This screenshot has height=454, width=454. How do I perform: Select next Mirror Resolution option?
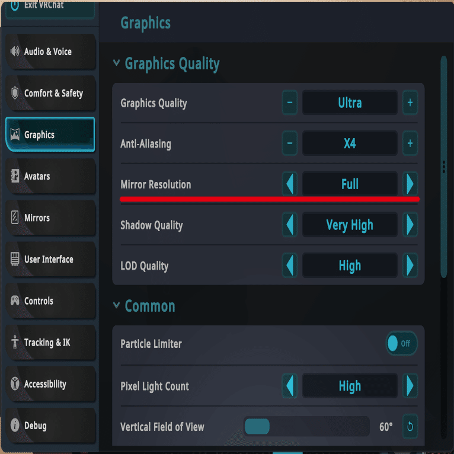[x=410, y=184]
